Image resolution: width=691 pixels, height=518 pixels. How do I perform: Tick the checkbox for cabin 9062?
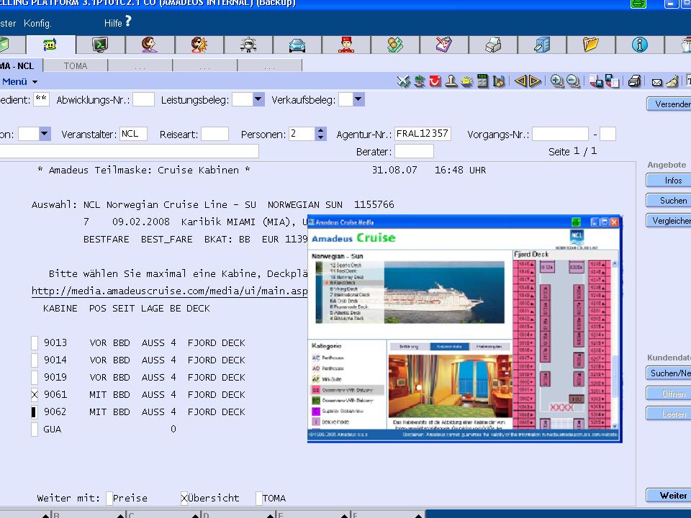tap(35, 412)
